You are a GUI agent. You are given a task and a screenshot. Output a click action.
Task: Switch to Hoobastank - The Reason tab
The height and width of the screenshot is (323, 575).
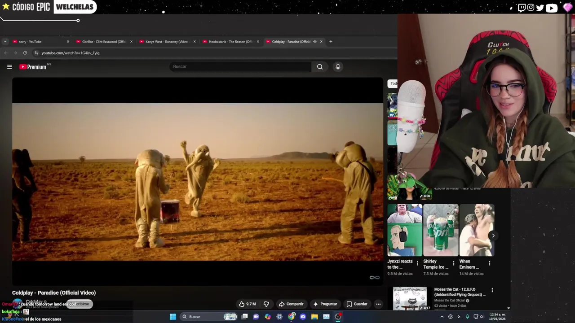230,42
